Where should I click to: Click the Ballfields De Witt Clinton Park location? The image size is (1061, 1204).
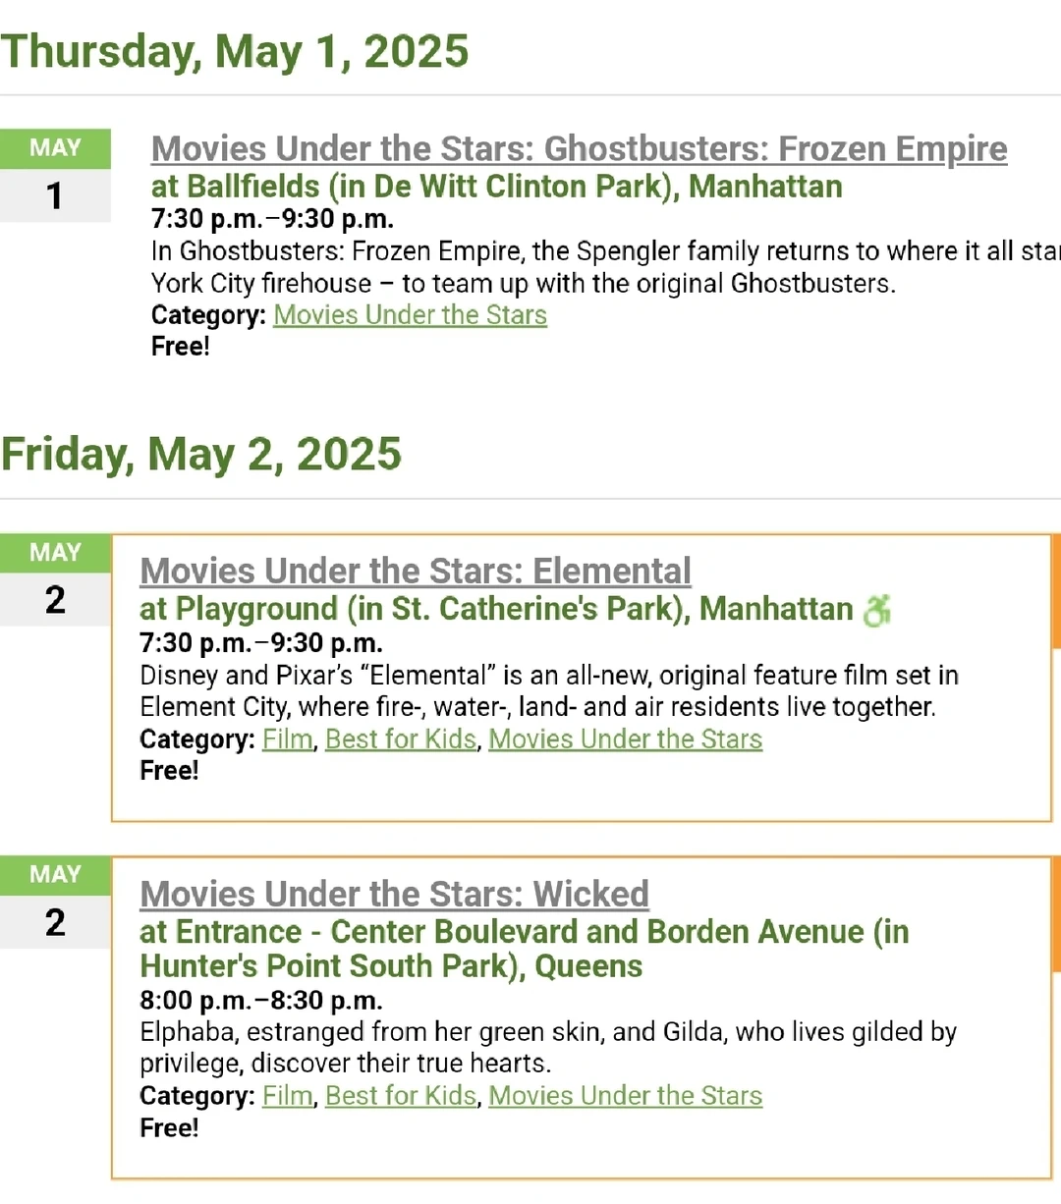496,187
